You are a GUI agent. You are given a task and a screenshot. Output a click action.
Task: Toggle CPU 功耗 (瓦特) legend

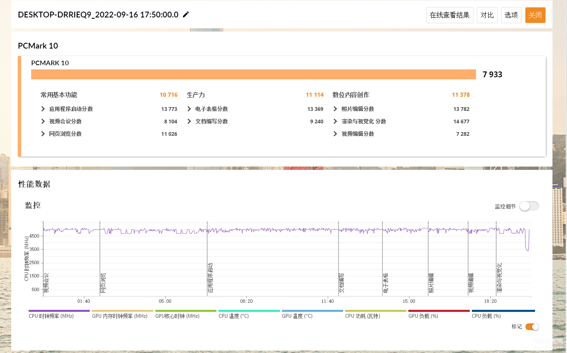(x=376, y=314)
